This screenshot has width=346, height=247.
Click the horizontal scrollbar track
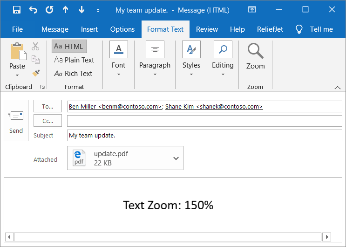click(168, 237)
